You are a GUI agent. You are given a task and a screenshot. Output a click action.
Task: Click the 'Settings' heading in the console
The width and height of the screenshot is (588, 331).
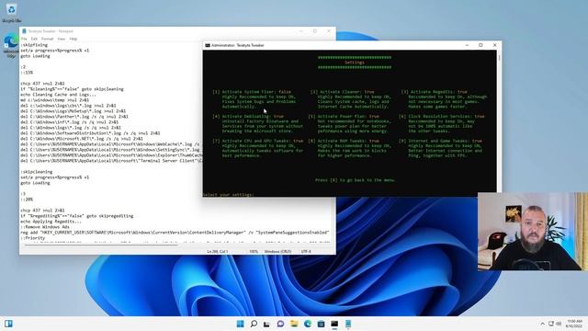(x=355, y=63)
